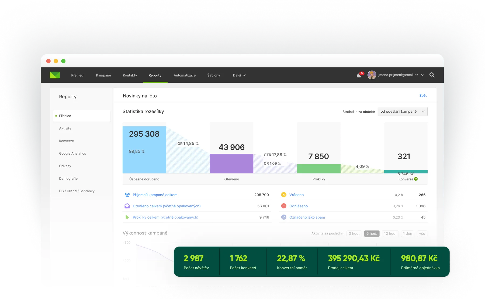This screenshot has height=299, width=485.
Task: Click the recipients people icon
Action: pyautogui.click(x=127, y=195)
